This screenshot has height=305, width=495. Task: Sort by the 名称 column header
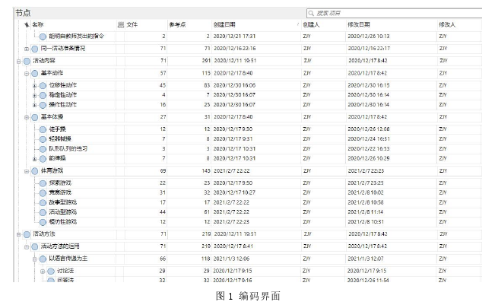coord(38,24)
